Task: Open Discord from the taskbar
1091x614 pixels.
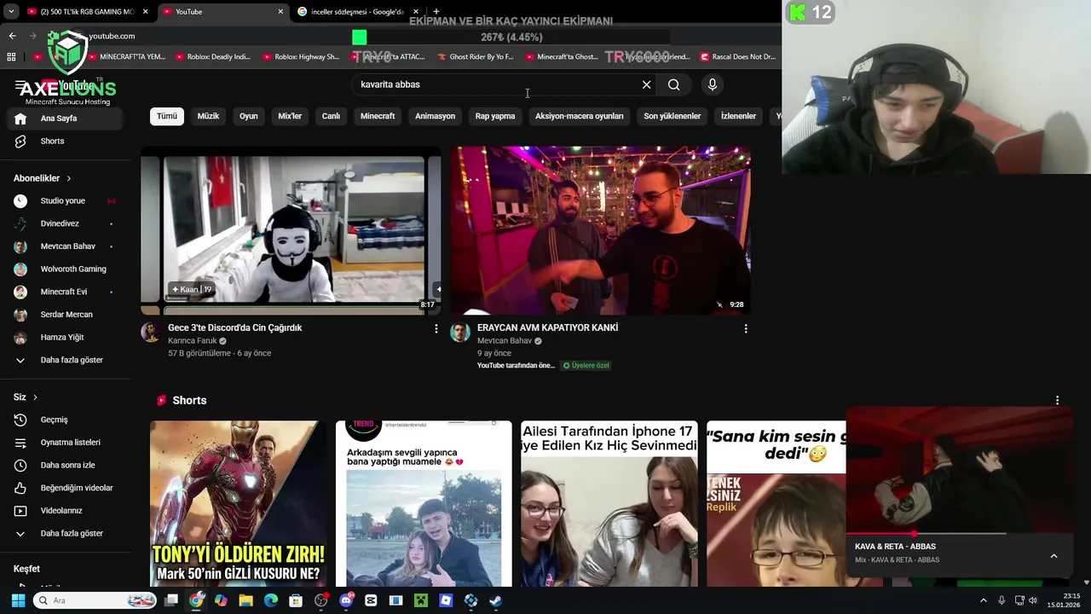Action: pos(346,600)
